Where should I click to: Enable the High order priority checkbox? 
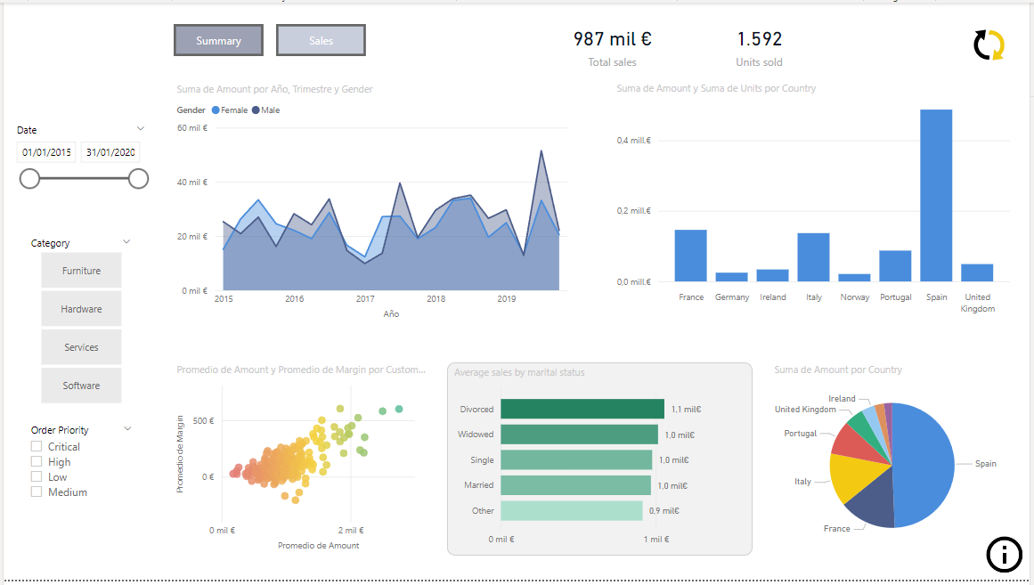click(x=37, y=462)
